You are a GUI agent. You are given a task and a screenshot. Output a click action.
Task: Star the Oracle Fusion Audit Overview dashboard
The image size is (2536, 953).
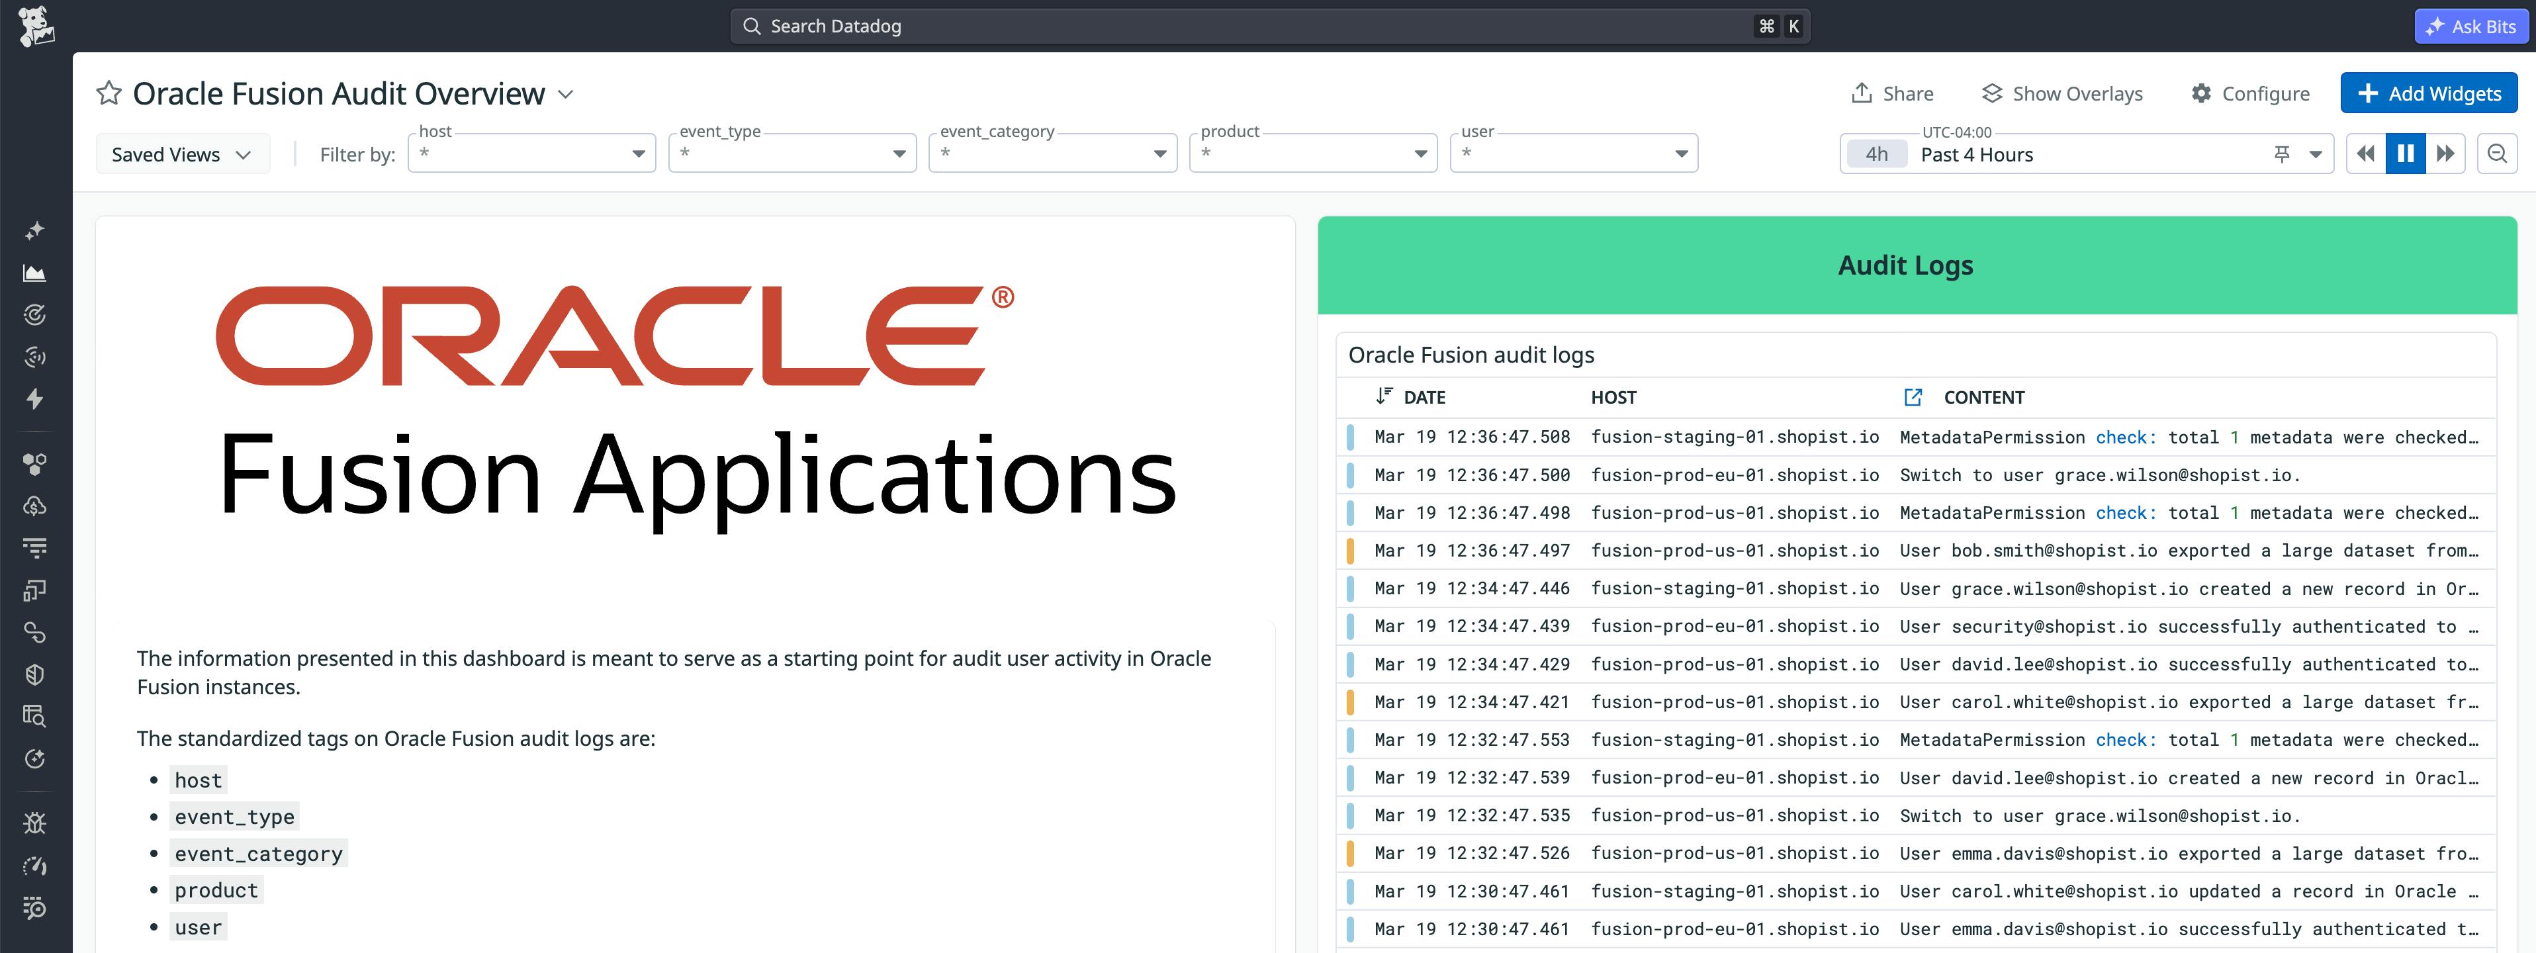pyautogui.click(x=109, y=93)
